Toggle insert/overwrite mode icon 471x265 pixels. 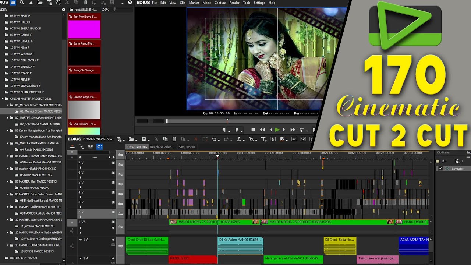pyautogui.click(x=72, y=146)
